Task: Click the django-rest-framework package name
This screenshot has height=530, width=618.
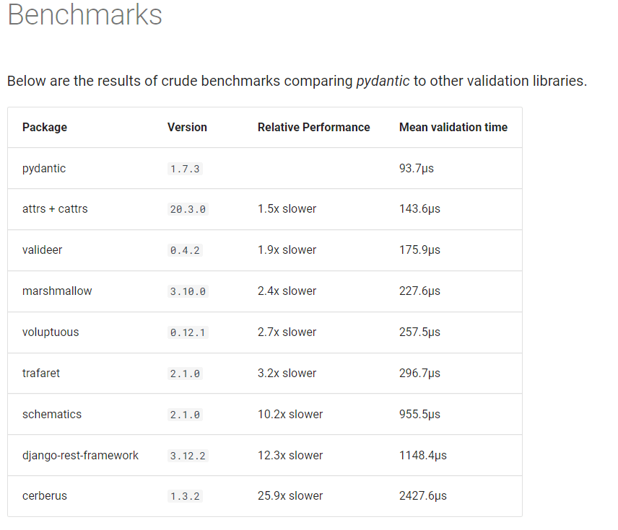Action: point(80,456)
